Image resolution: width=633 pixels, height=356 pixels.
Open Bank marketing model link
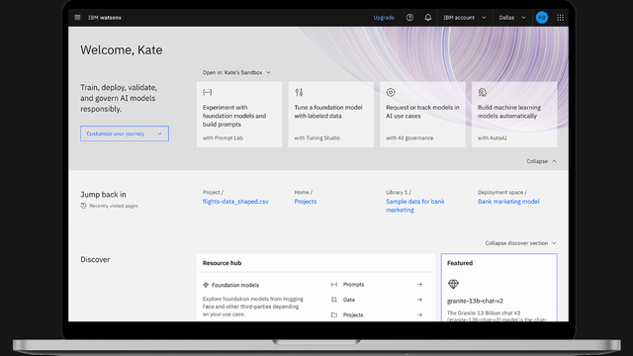tap(508, 202)
